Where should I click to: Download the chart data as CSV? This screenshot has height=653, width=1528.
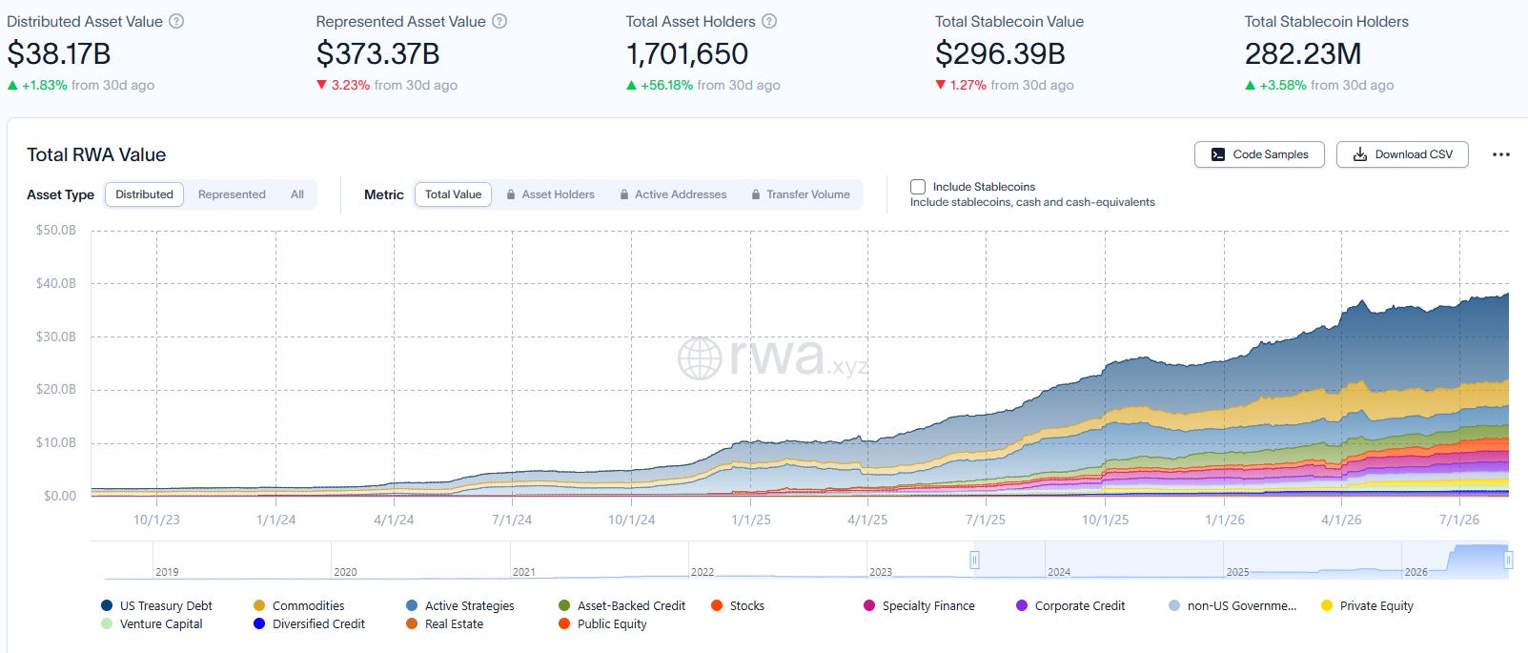(x=1402, y=154)
